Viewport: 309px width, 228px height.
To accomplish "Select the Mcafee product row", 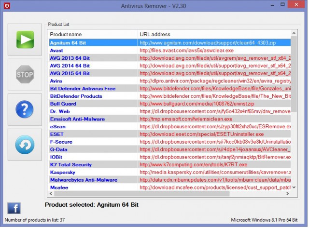I will click(170, 188).
